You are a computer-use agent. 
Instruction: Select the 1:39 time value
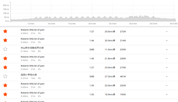[x=92, y=85]
